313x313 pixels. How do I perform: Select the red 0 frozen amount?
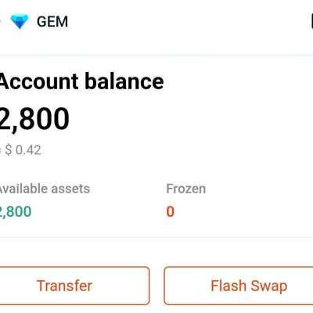click(171, 211)
